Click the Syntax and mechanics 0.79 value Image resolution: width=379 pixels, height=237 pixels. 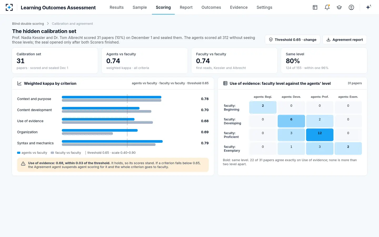pyautogui.click(x=205, y=143)
